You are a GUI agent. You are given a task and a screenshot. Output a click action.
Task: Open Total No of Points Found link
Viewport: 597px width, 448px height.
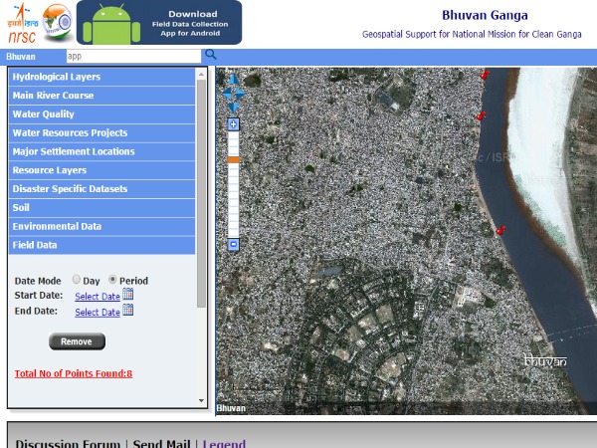click(x=74, y=373)
